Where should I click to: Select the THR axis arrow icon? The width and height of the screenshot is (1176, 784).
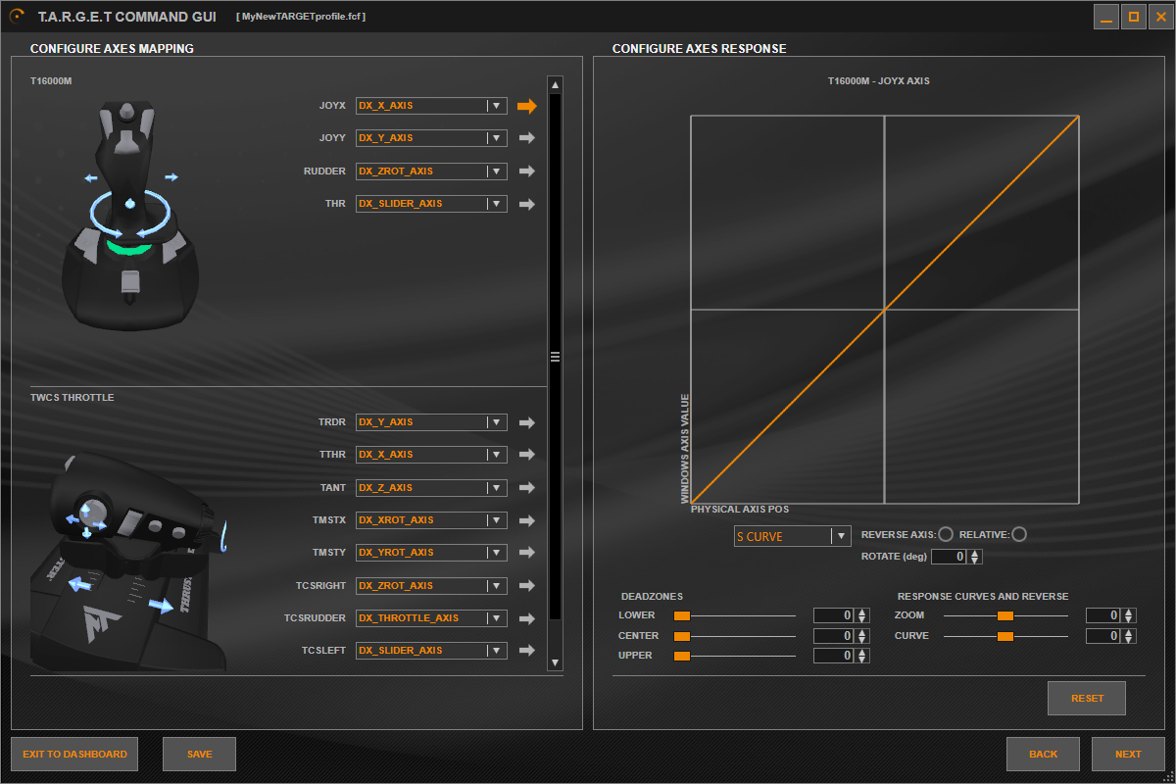click(x=527, y=205)
